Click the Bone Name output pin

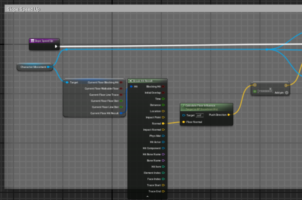(163, 161)
